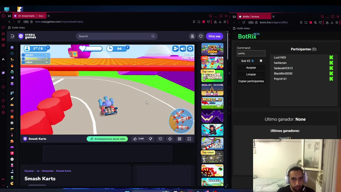Click the Aceptar button
Screen dimensions: 341x192
(x=251, y=68)
